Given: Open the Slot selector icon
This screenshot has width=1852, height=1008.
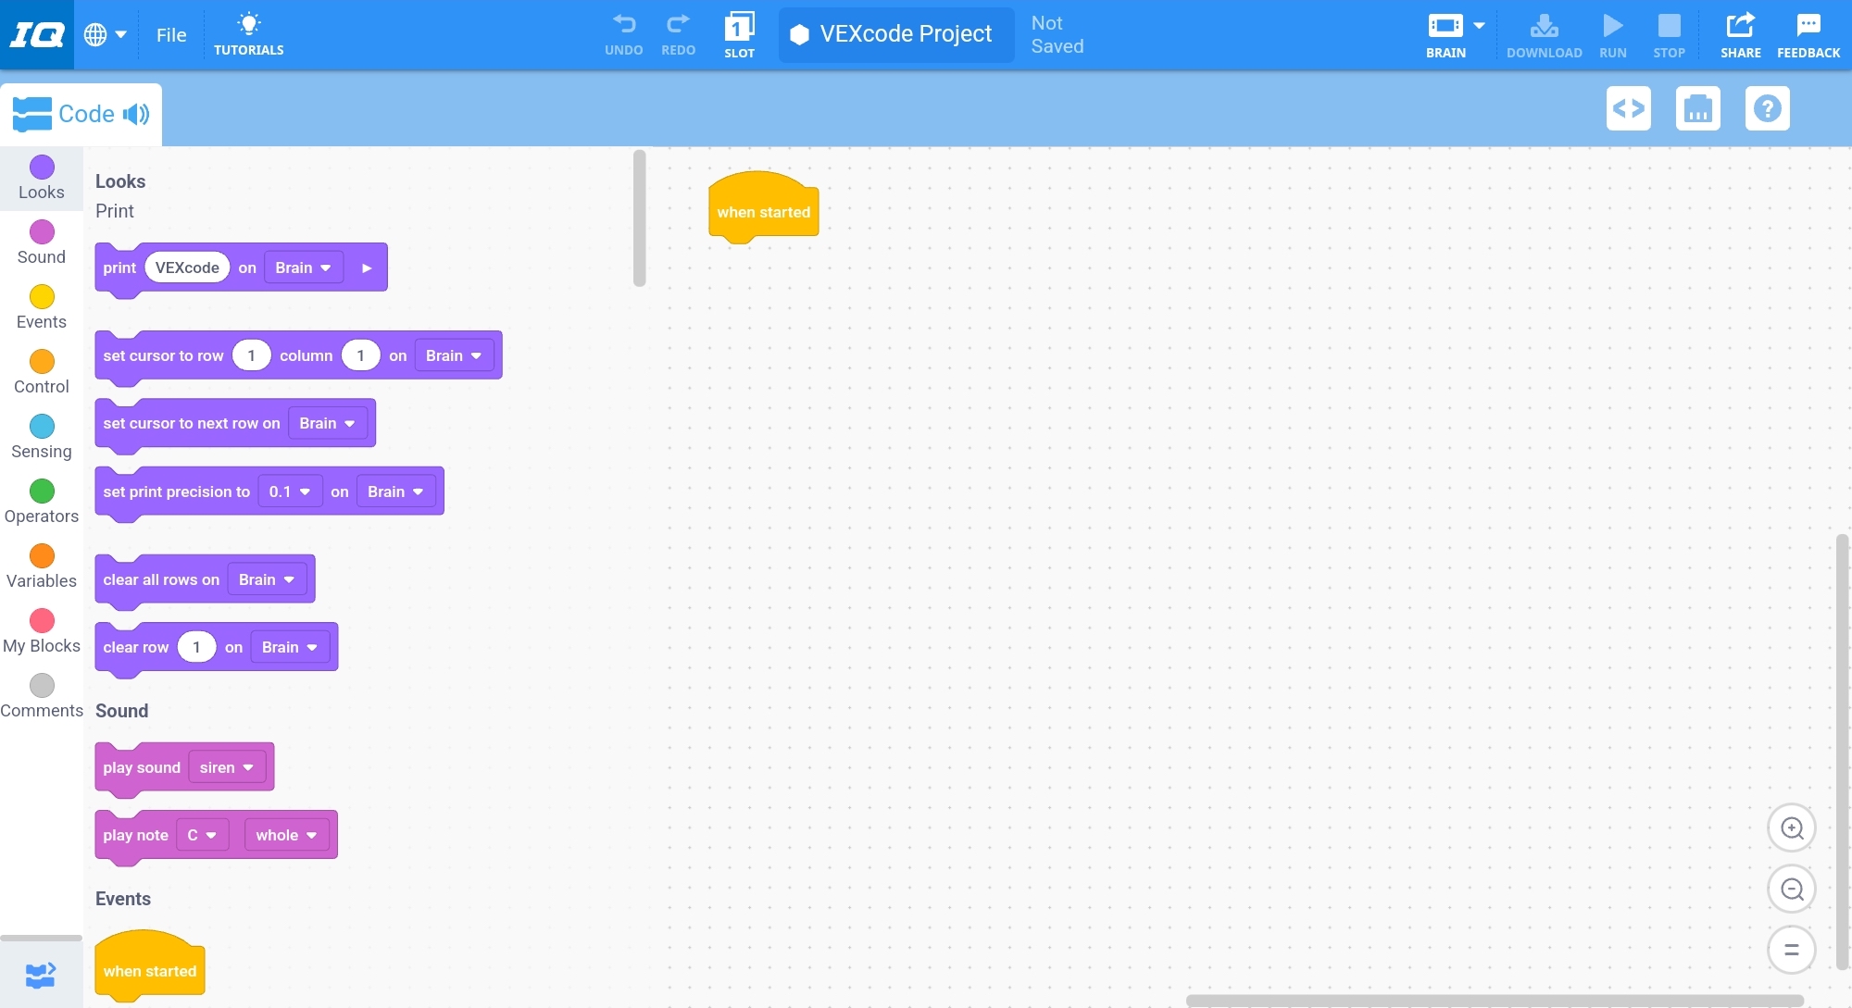Looking at the screenshot, I should tap(739, 28).
